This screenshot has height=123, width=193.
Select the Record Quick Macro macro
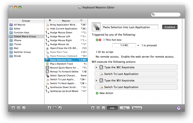click(x=66, y=68)
